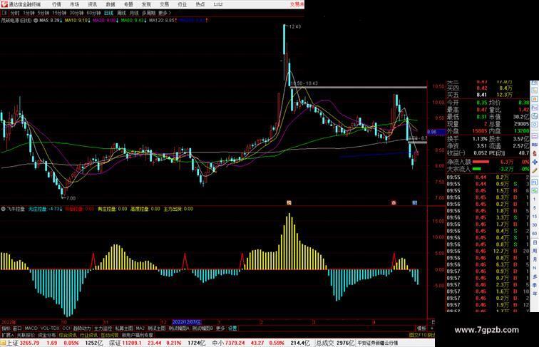Click the MA5 value label

tap(51, 21)
